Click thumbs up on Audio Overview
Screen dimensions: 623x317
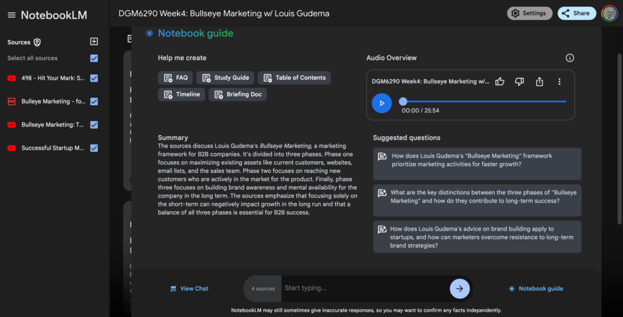tap(500, 82)
